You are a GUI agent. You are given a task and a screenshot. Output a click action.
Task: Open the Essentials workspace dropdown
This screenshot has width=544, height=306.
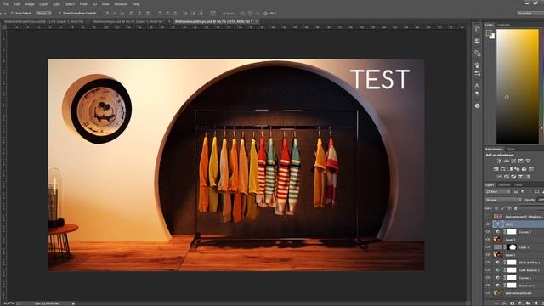530,14
